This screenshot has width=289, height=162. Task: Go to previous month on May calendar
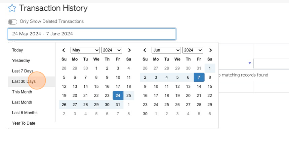64,50
